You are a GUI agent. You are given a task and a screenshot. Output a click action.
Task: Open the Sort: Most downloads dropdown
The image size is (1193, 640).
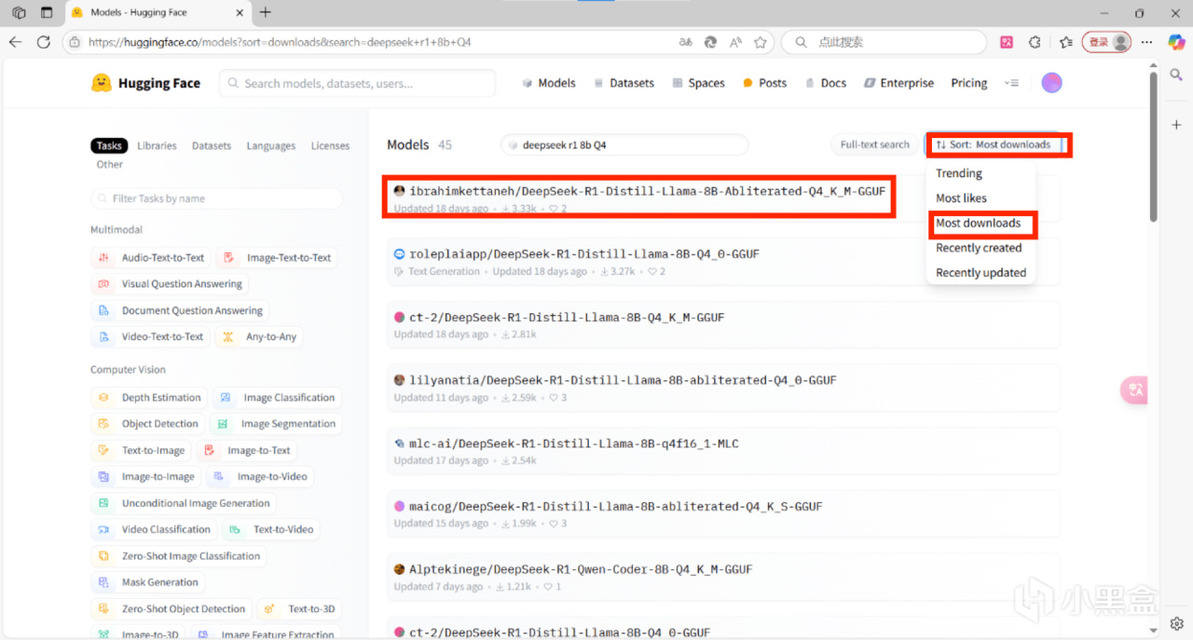pos(994,144)
